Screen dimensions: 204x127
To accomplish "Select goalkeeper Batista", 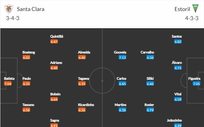I will click(x=9, y=78).
